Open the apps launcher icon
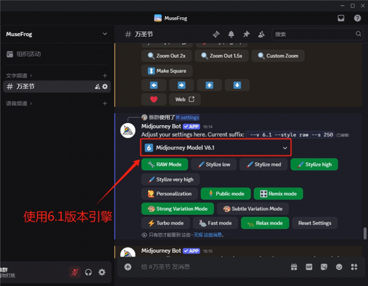This screenshot has width=368, height=286. [354, 266]
